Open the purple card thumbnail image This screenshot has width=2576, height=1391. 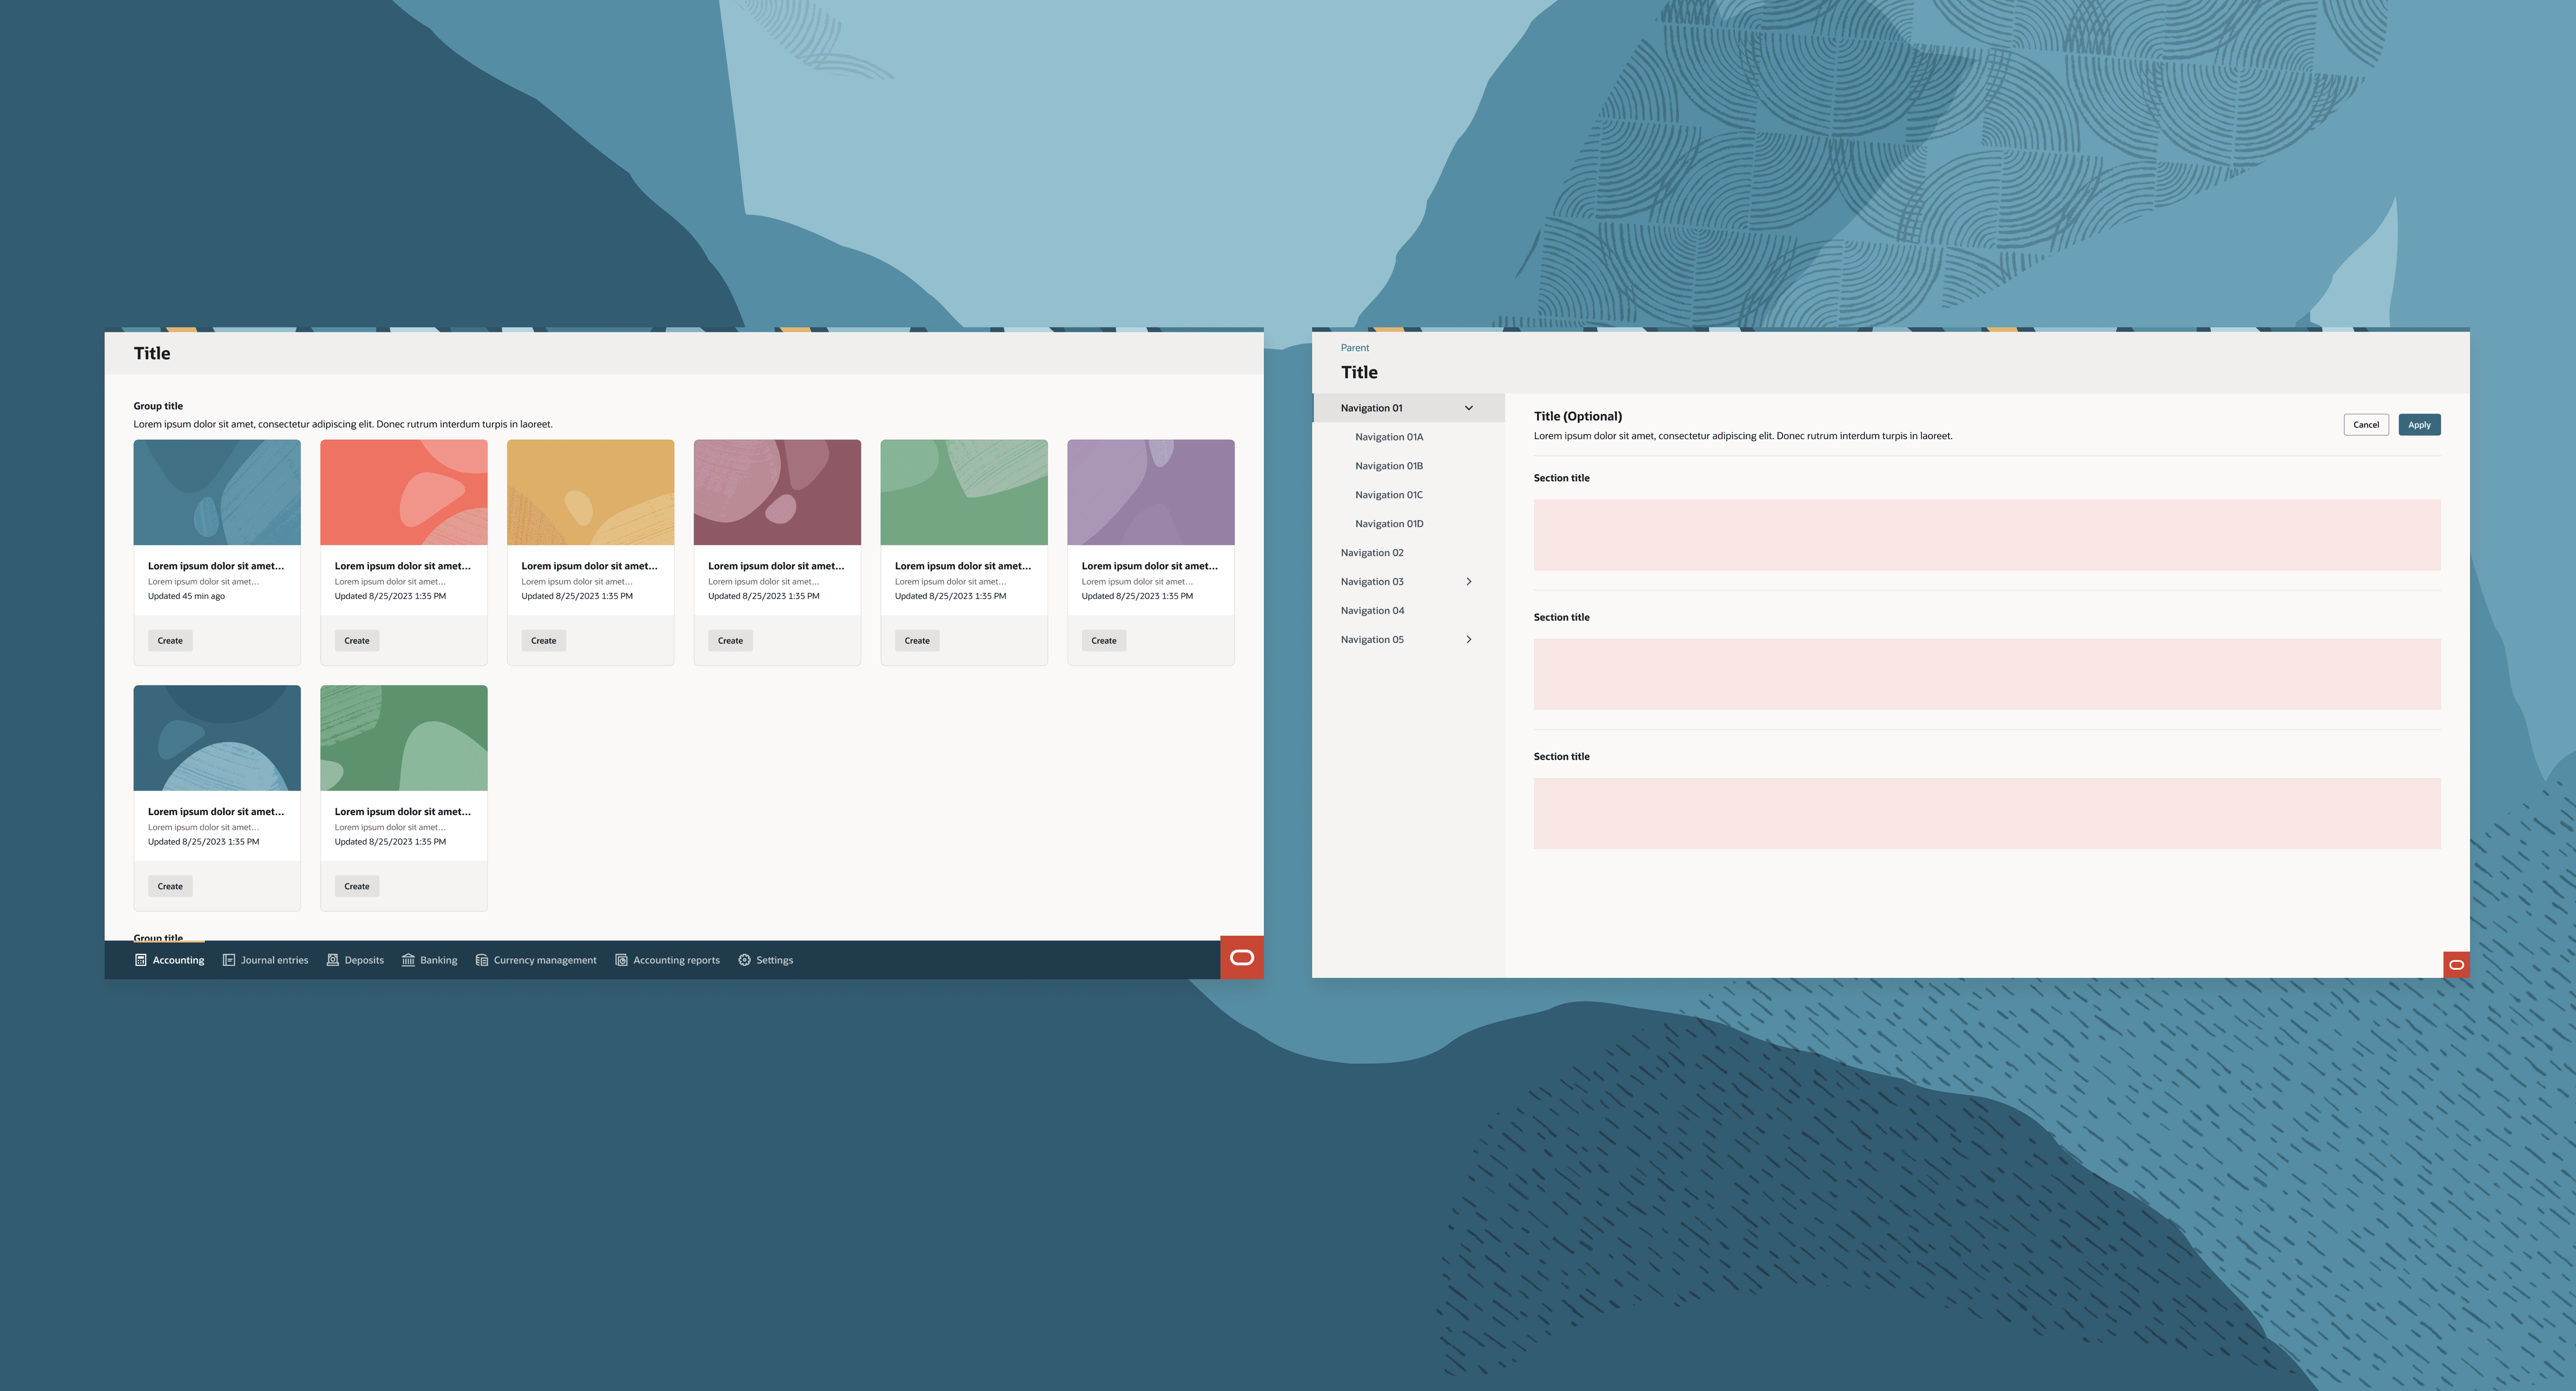tap(1151, 491)
